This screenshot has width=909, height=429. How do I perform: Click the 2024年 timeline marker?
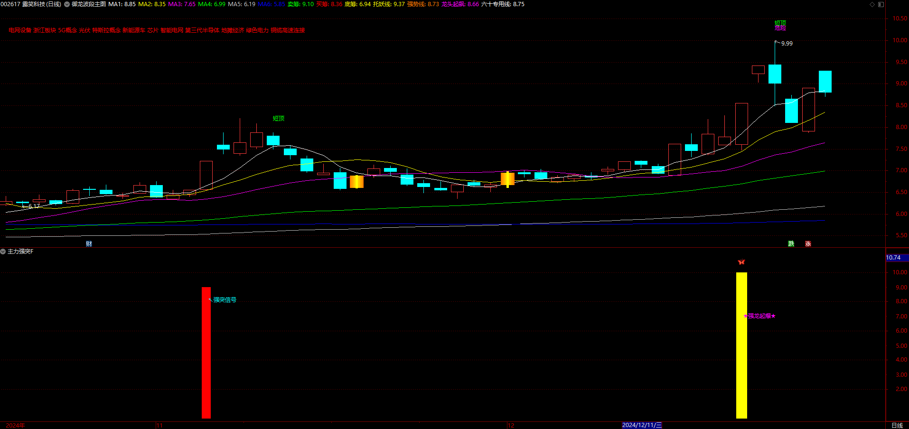click(x=15, y=426)
